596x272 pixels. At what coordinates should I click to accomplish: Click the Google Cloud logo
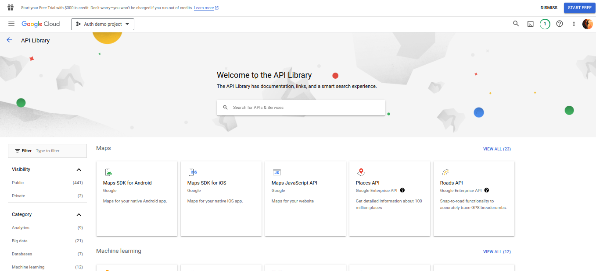[40, 24]
